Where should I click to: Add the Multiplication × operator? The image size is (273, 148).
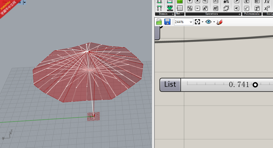[x=197, y=1]
